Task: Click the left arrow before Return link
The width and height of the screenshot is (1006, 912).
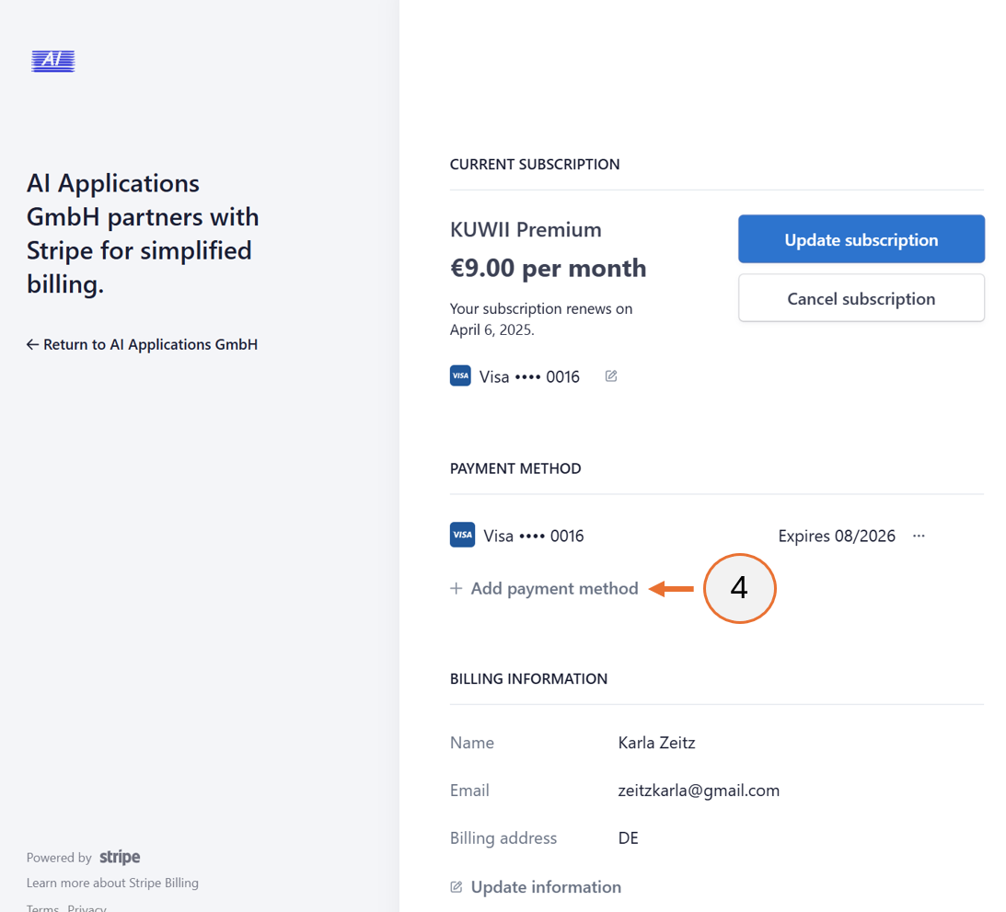Action: (32, 344)
